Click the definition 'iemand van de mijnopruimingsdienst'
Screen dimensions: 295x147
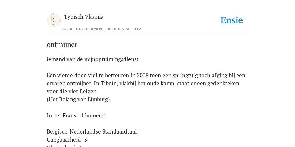click(92, 59)
